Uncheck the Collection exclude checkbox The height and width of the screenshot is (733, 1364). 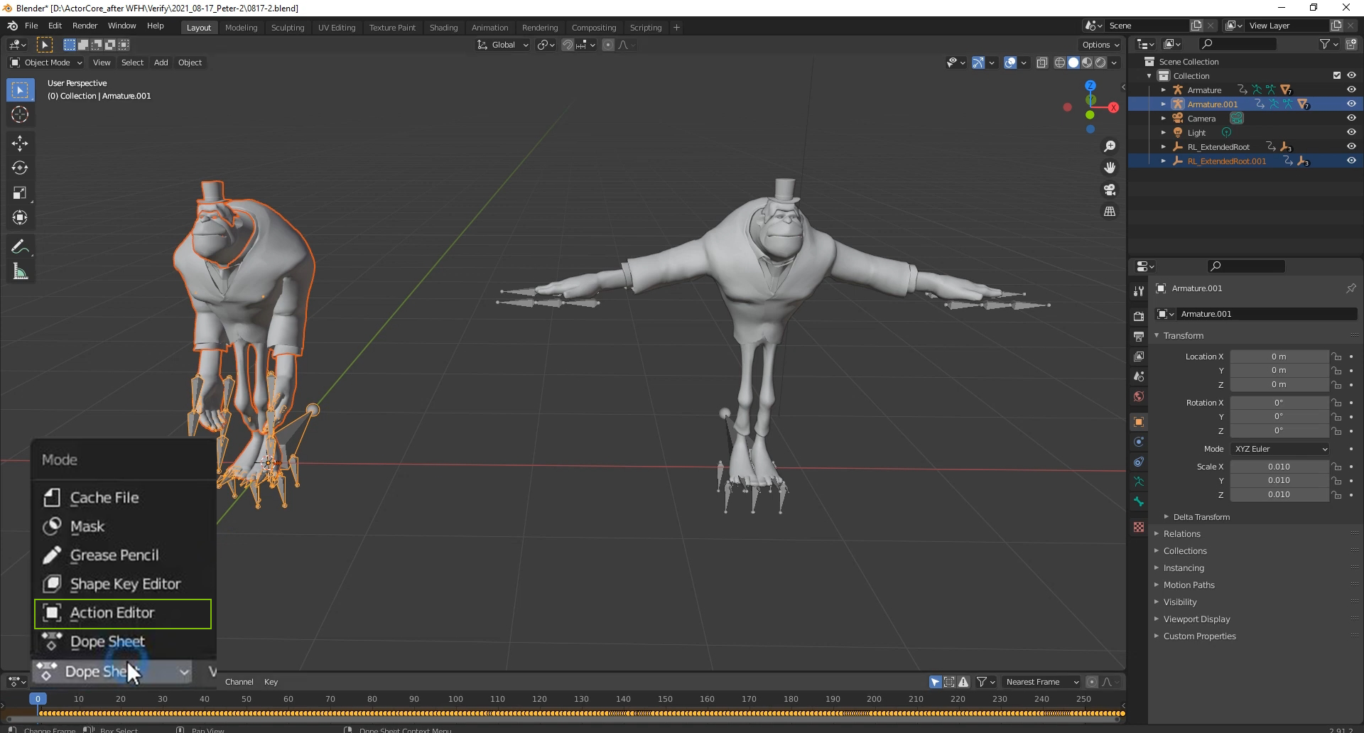point(1337,75)
